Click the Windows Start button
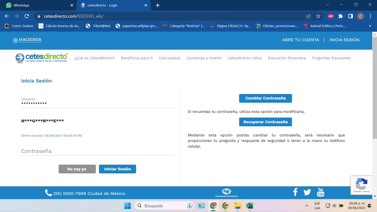Viewport: 377px width, 212px height. tap(128, 206)
